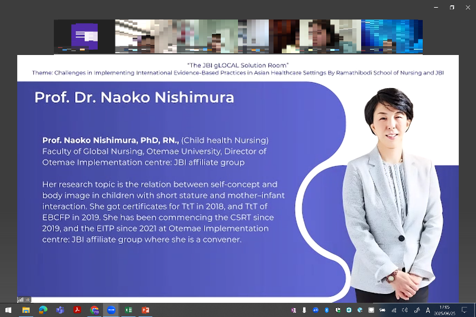Click the bold 'Prof. Naoko Nishimura, PhD, RN.,' line

click(111, 140)
